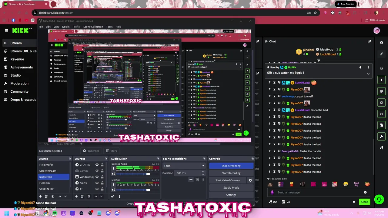This screenshot has height=218, width=388.
Task: Unpin the BotRix pinned message
Action: 360,67
